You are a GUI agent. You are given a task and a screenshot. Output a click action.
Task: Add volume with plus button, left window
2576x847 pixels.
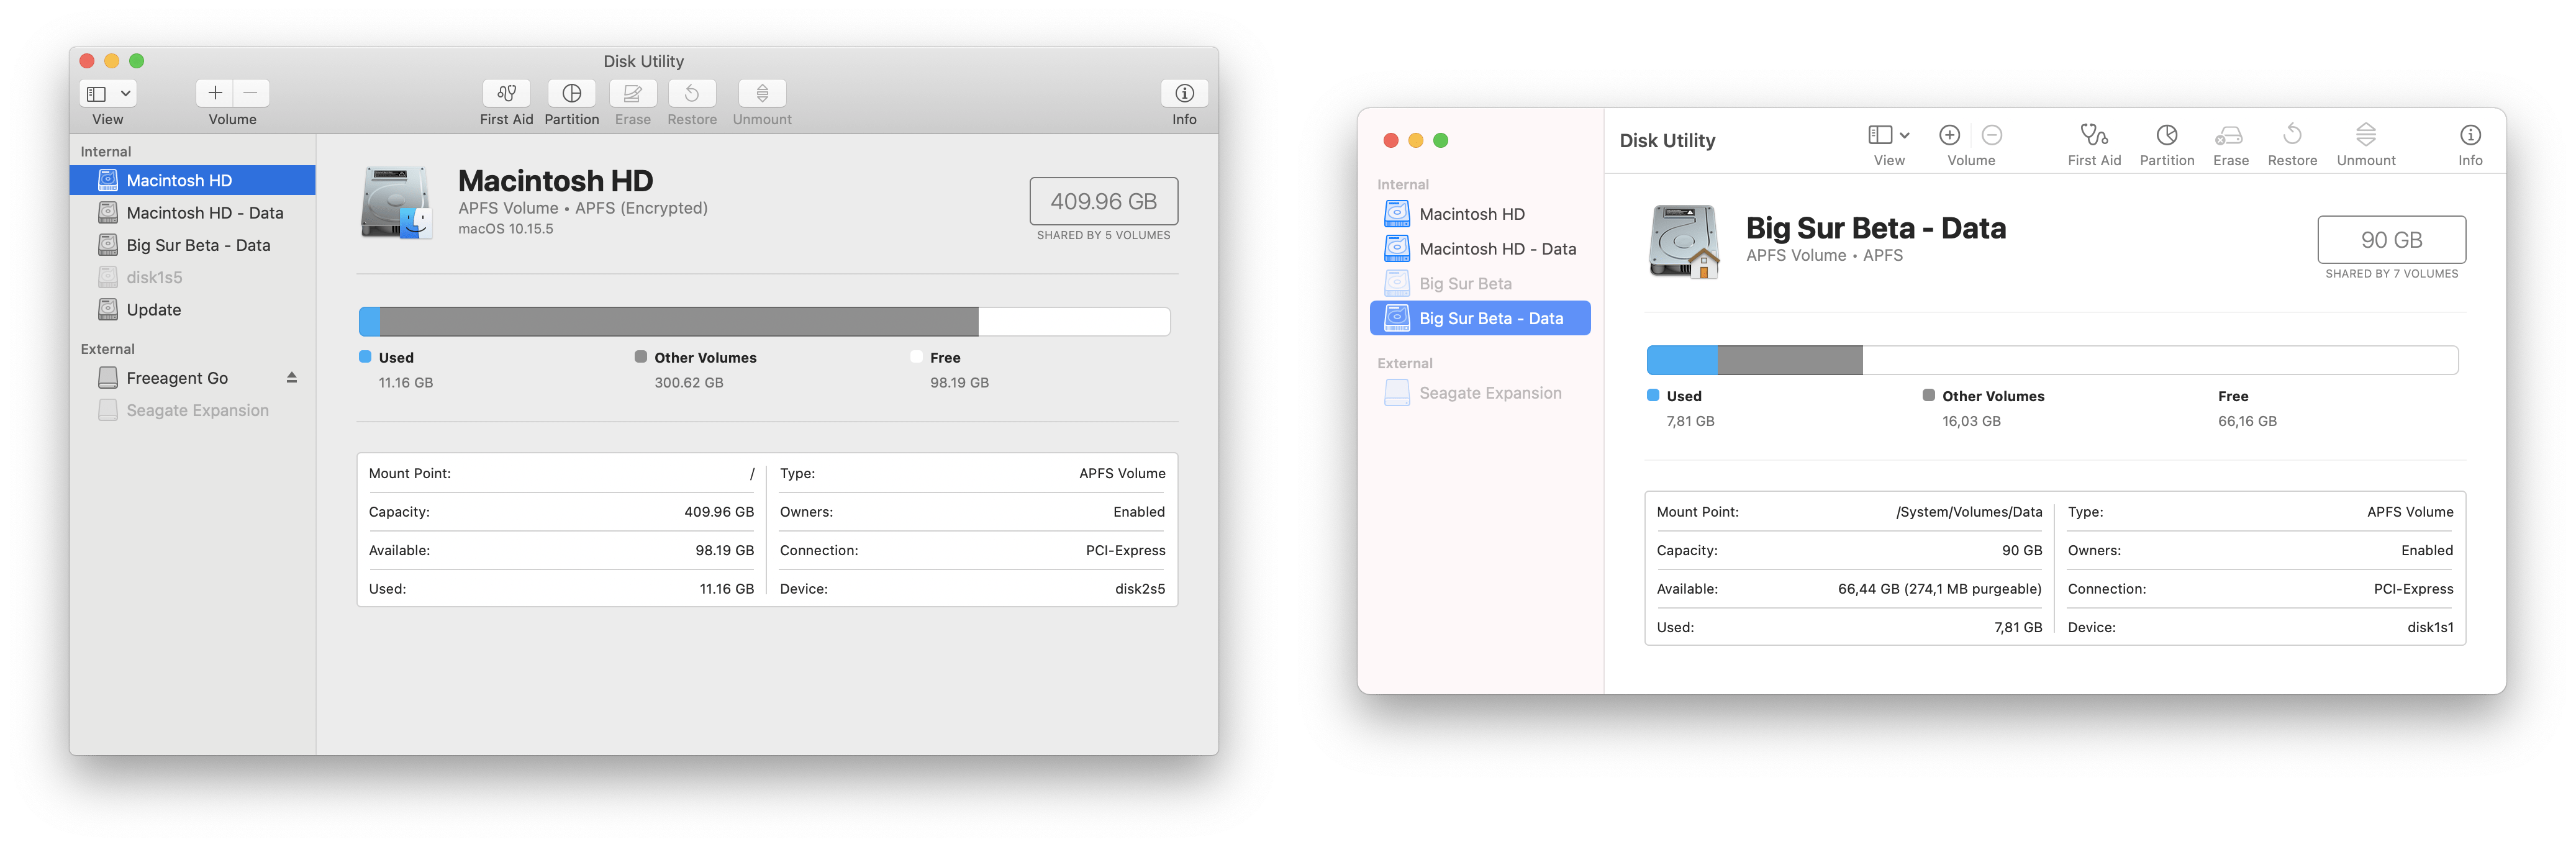[x=215, y=93]
